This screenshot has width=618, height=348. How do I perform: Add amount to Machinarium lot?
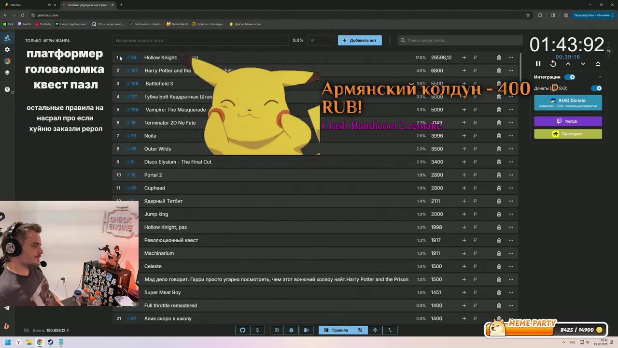(x=464, y=253)
